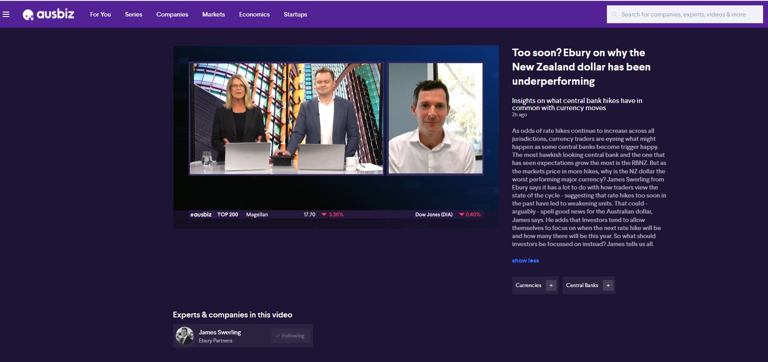Open the Currencies topic tag

coord(528,285)
